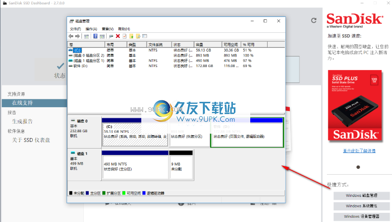
Task: Select 在线支持 in the left sidebar
Action: (x=34, y=103)
